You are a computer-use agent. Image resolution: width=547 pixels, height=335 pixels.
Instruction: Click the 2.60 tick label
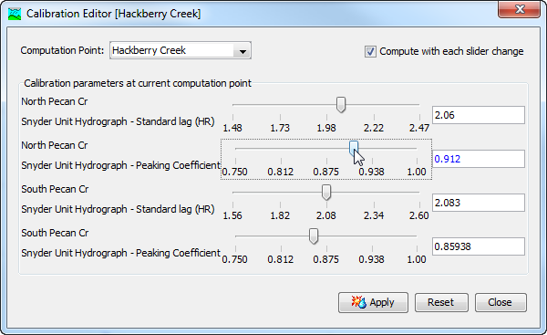[419, 215]
